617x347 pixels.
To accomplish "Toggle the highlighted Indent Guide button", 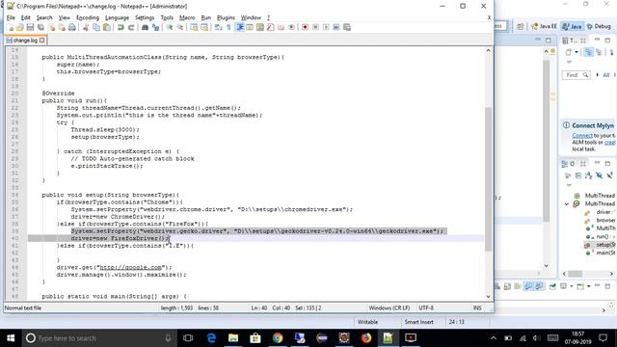I will (240, 28).
